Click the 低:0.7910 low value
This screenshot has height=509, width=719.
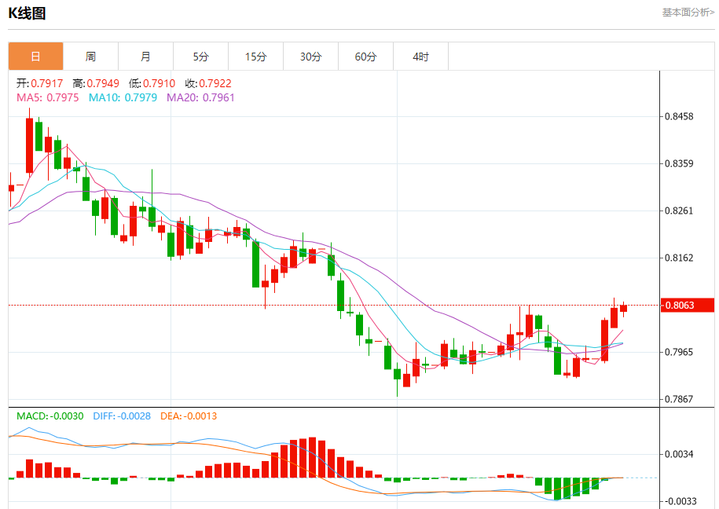(x=152, y=83)
